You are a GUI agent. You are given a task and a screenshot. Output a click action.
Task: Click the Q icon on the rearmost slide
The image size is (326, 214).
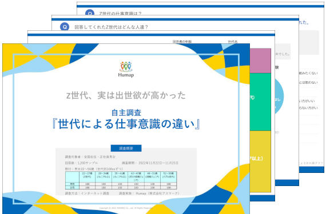(90, 13)
